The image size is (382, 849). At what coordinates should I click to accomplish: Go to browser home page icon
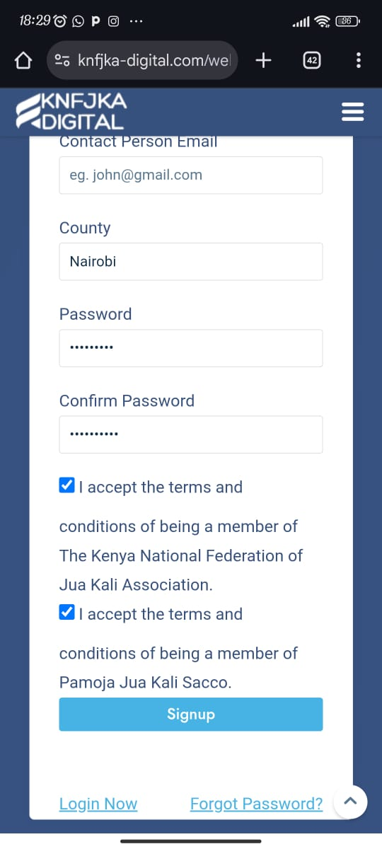(x=23, y=61)
